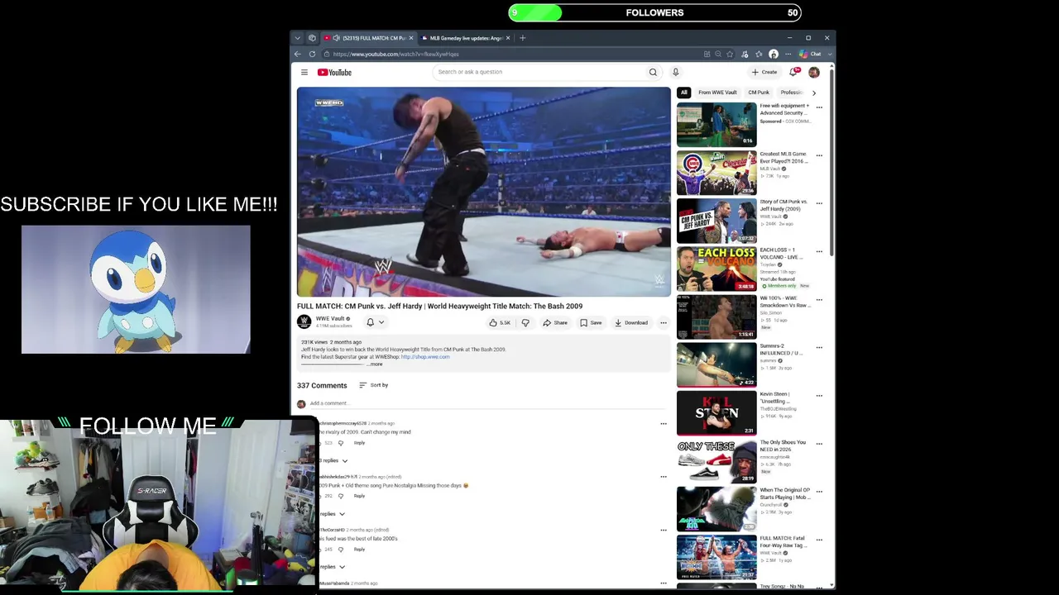Open options for christophermccray's comment
The height and width of the screenshot is (595, 1059).
click(x=663, y=424)
